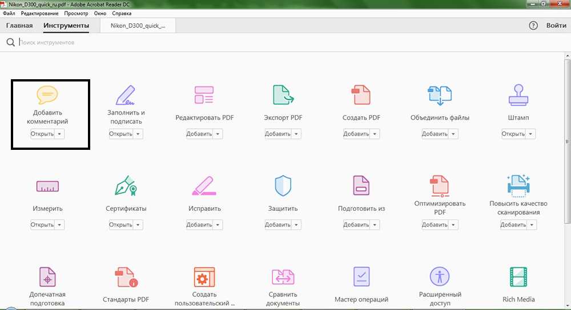
Task: Expand dropdown arrow under Создать PDF
Action: click(x=374, y=134)
